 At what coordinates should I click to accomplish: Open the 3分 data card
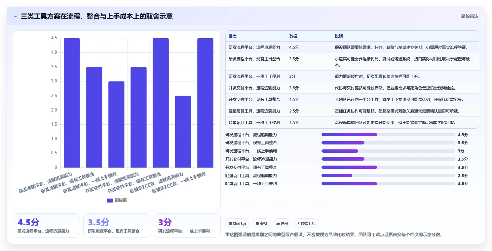coord(187,226)
